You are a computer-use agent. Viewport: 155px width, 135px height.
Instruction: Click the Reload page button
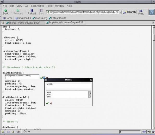pos(32,12)
